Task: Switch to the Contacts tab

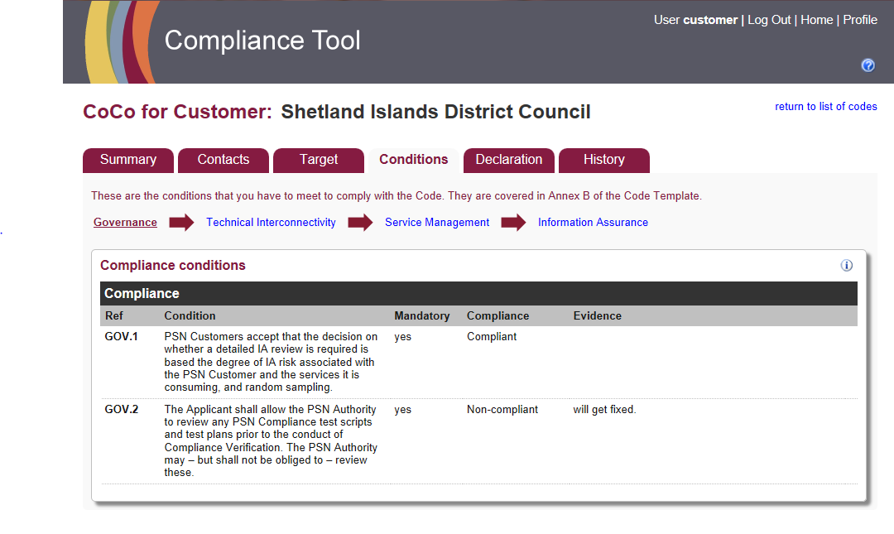Action: click(x=223, y=160)
